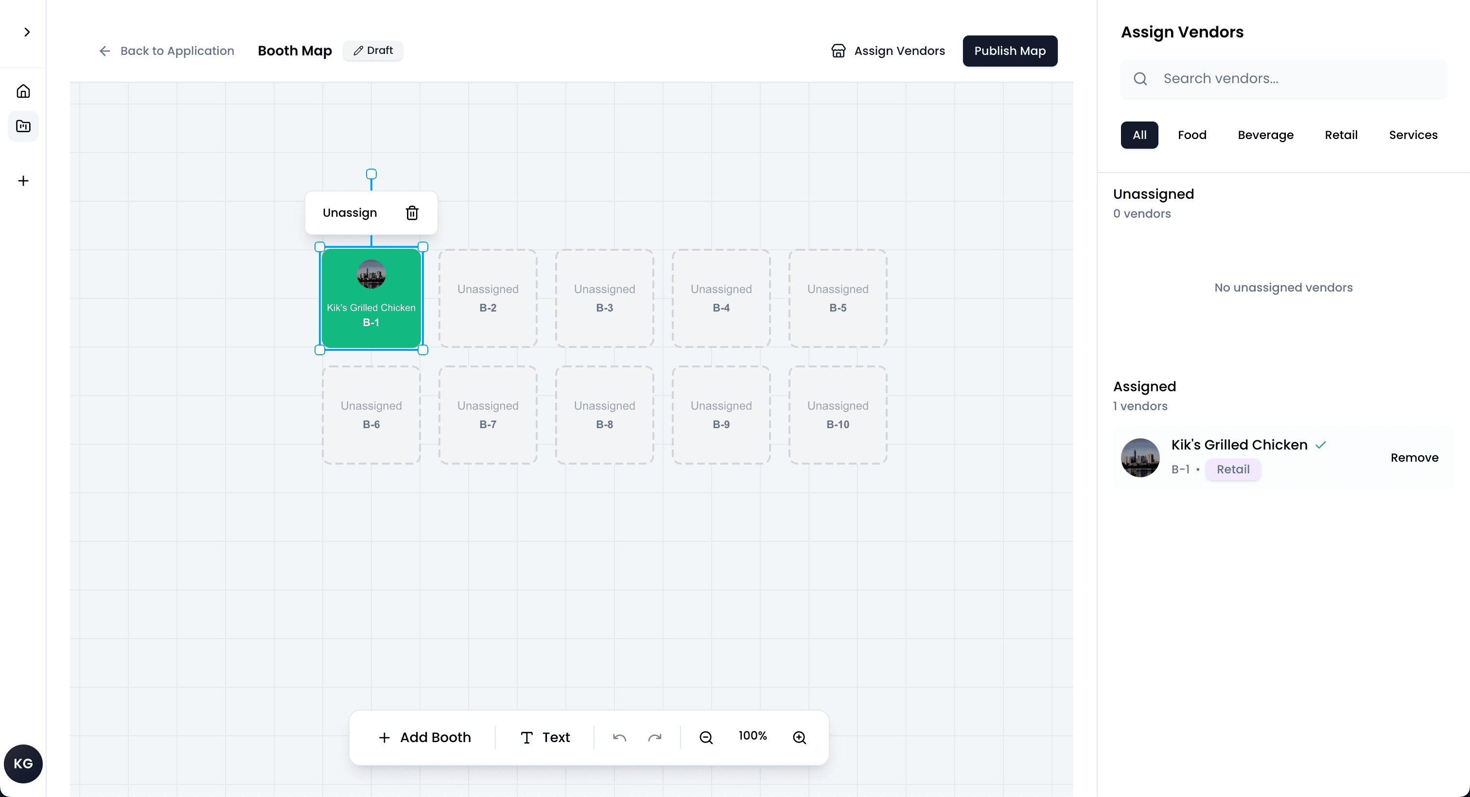Click vendor avatar inside booth B-1

pos(371,274)
